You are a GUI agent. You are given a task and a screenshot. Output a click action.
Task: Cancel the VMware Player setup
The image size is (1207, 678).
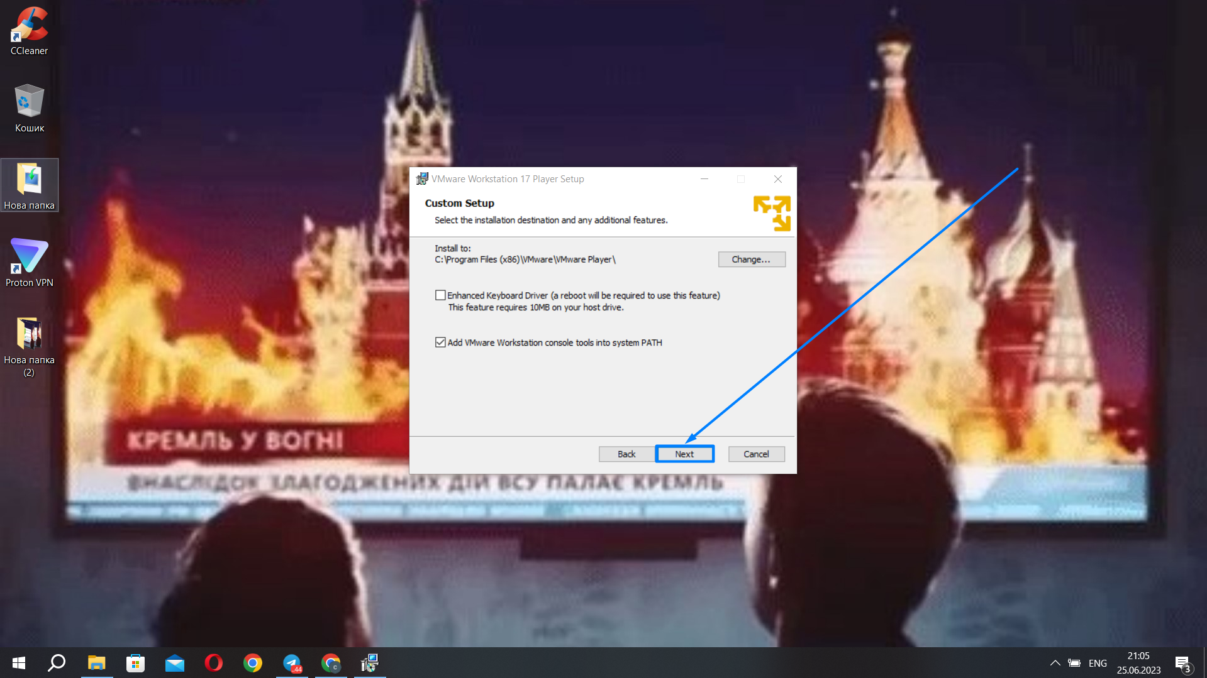pyautogui.click(x=756, y=454)
